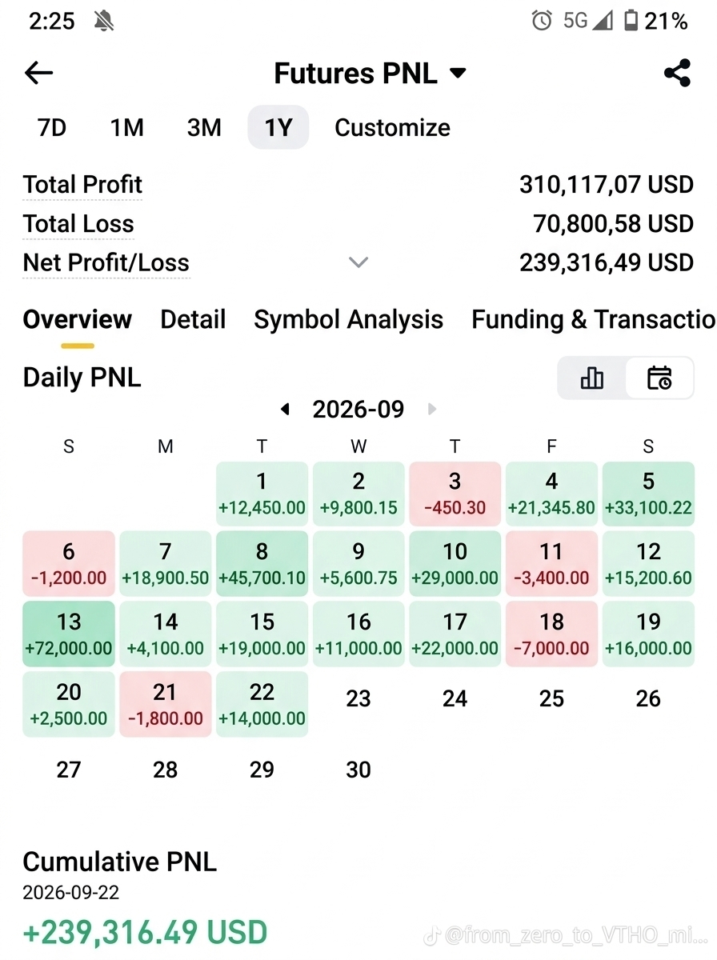Select September 8 calendar cell
This screenshot has width=717, height=960.
[x=262, y=564]
